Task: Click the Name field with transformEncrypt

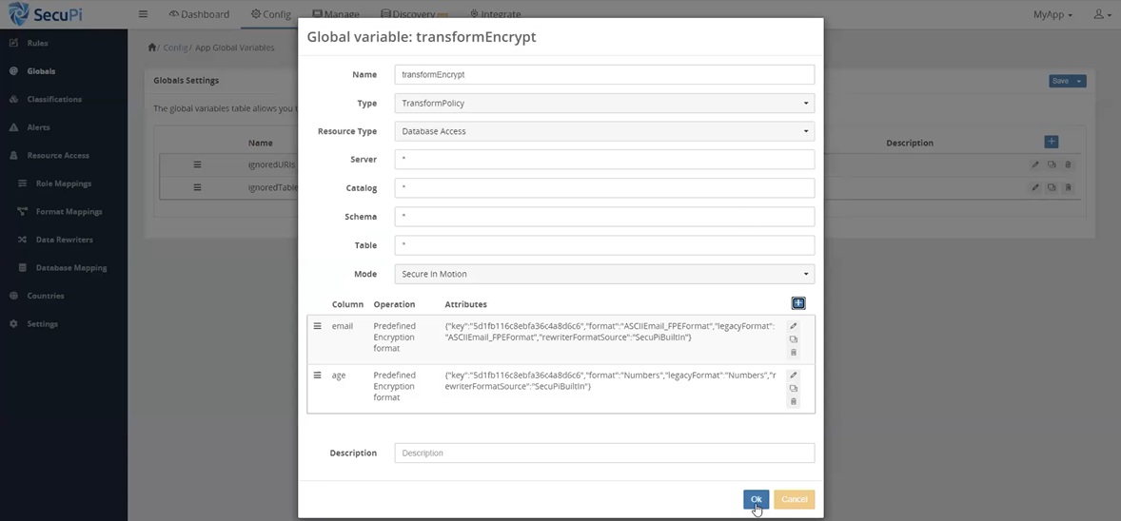Action: click(604, 74)
